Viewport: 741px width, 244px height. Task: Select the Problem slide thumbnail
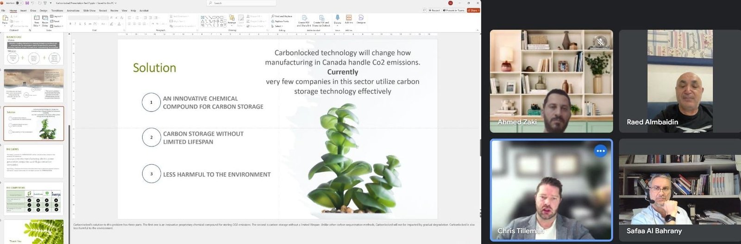[33, 86]
